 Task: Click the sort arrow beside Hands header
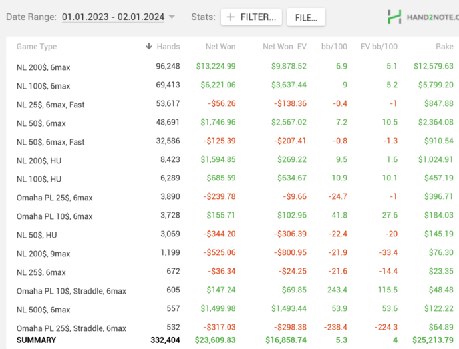pyautogui.click(x=148, y=47)
